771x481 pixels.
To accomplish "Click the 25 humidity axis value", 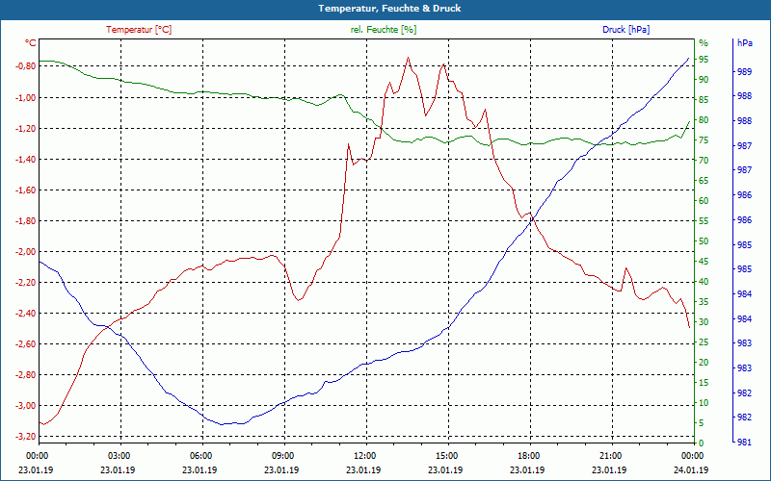I will click(704, 342).
